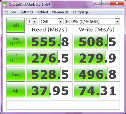Viewport: 126px width, 114px height.
Task: Click the 4K read value 37.95
Action: coord(49,90)
